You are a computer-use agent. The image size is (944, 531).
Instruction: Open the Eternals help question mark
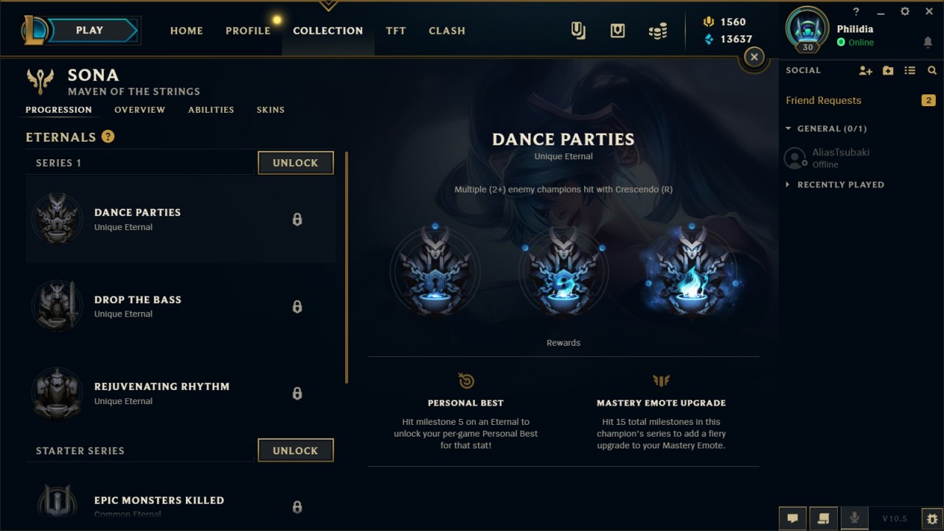108,136
